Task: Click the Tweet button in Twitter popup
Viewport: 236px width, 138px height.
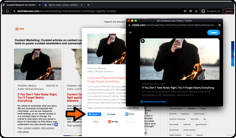Action: tap(213, 32)
